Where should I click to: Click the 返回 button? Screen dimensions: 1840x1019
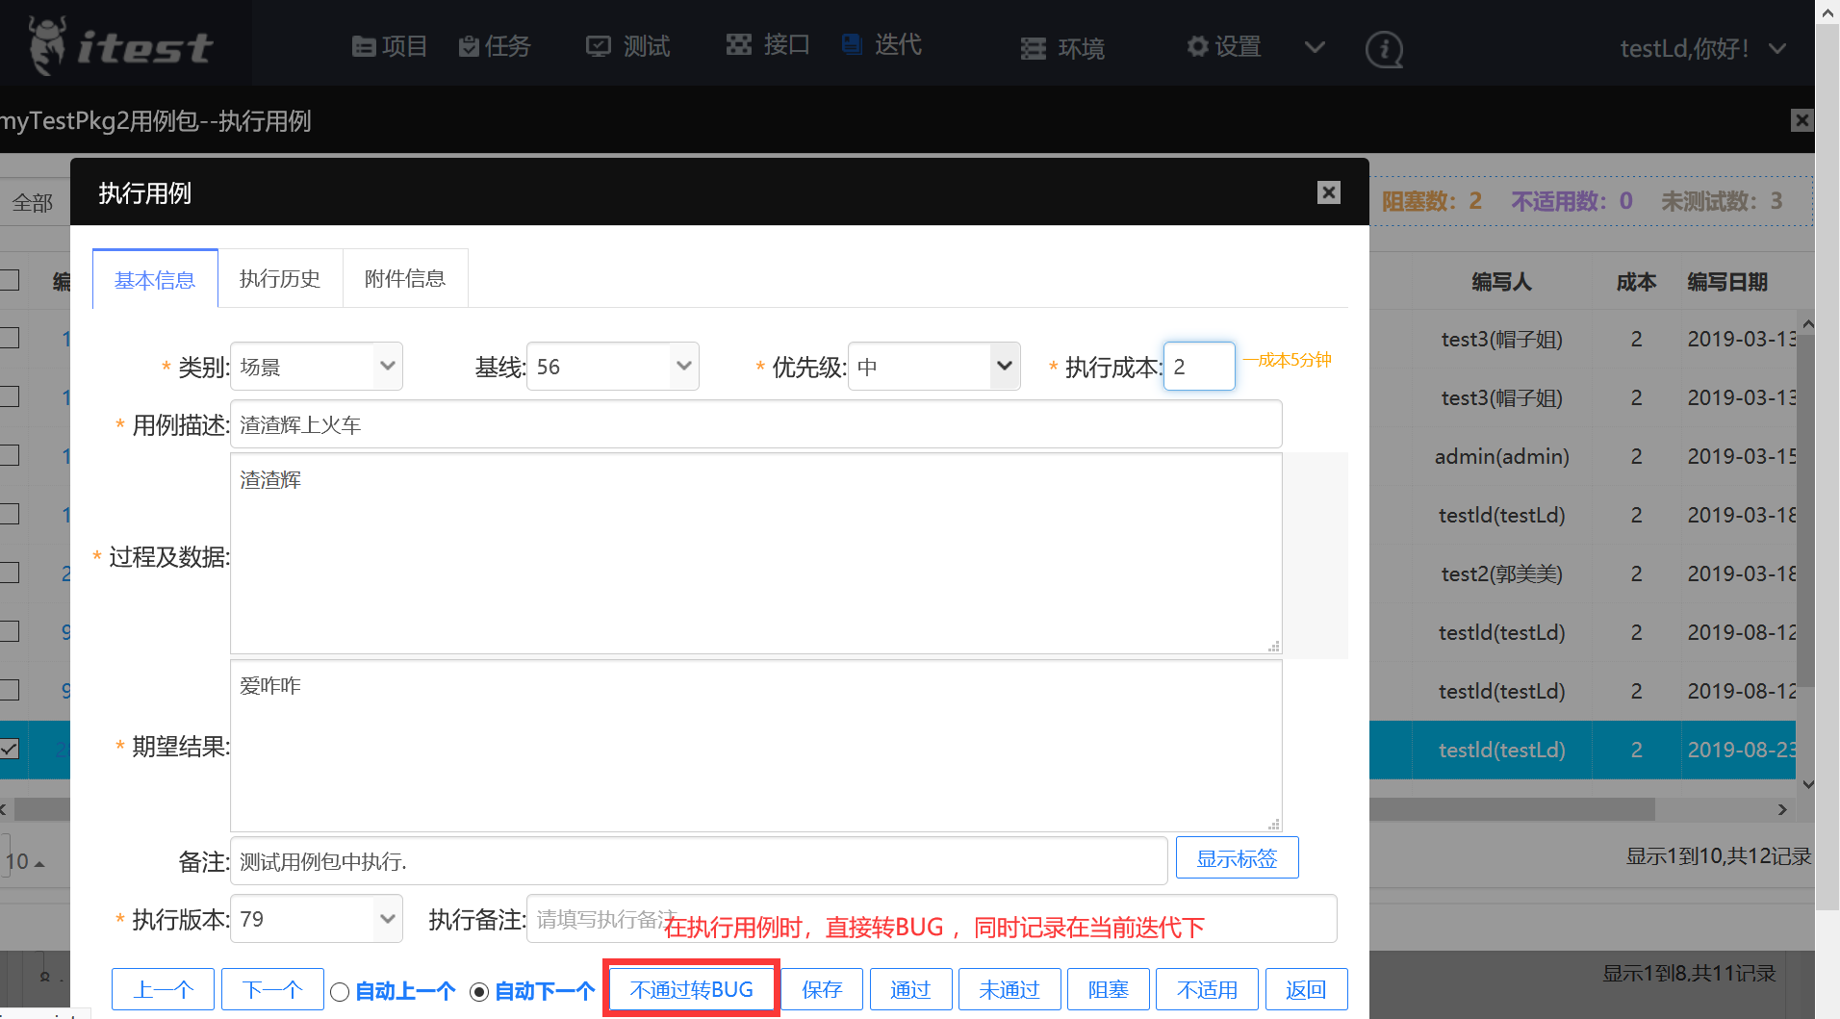click(1306, 989)
